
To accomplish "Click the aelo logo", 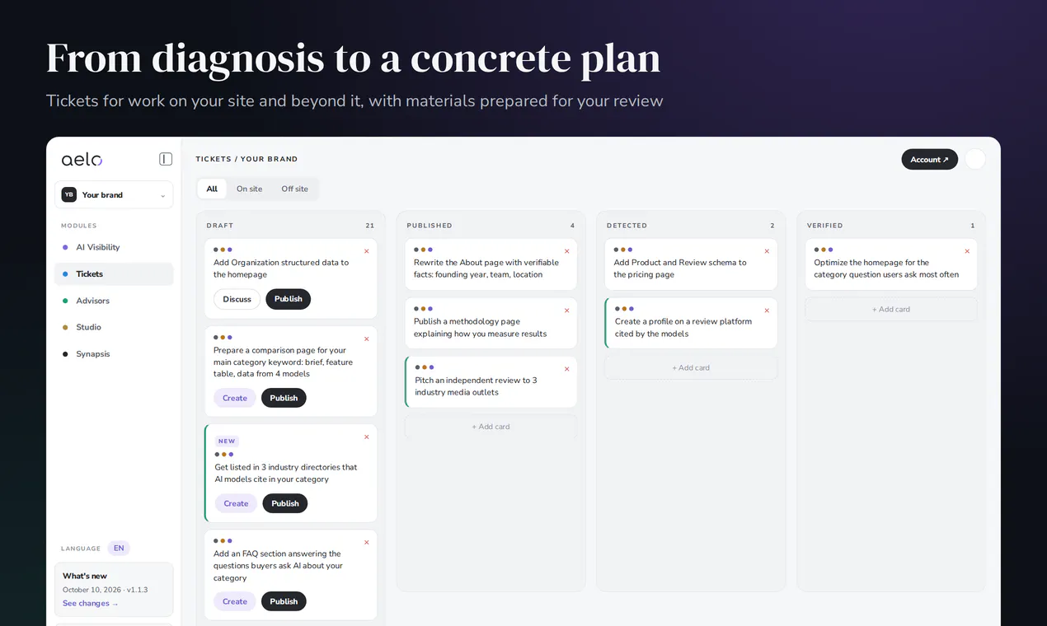I will tap(82, 159).
